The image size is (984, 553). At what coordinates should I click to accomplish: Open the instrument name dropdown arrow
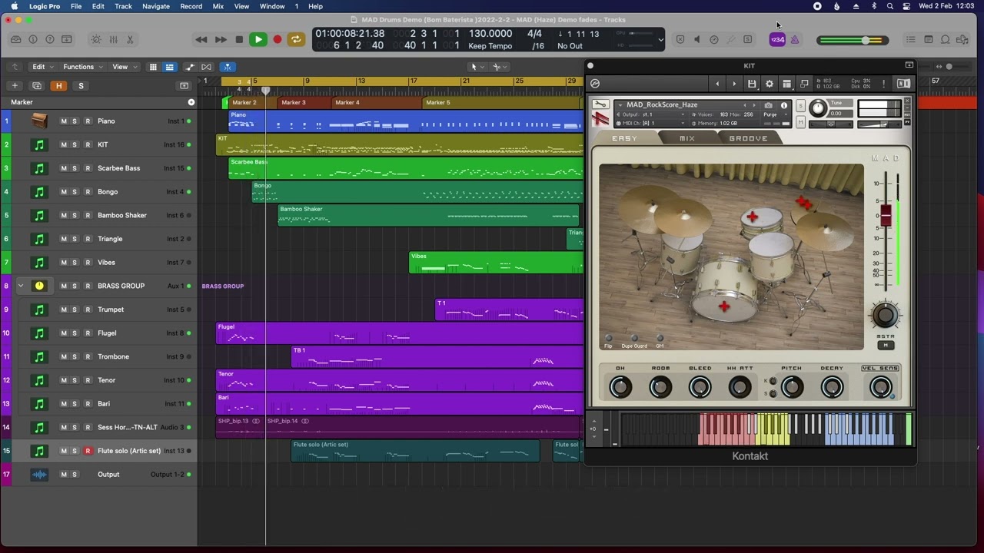pos(620,105)
